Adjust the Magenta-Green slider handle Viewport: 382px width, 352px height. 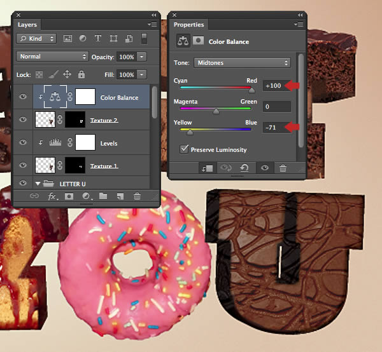click(x=216, y=111)
